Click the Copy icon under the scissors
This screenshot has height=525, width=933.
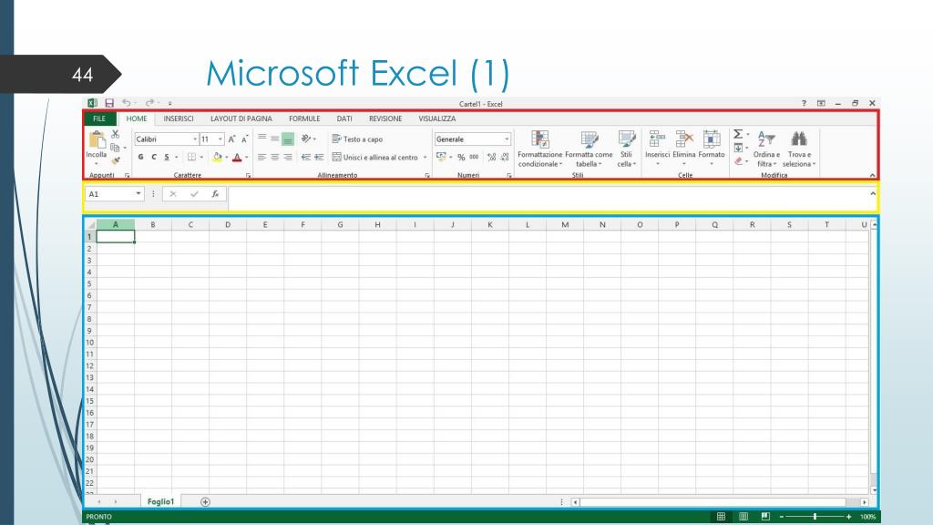tap(116, 147)
